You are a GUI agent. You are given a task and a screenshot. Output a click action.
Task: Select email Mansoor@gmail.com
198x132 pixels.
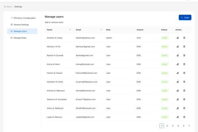coord(85,47)
